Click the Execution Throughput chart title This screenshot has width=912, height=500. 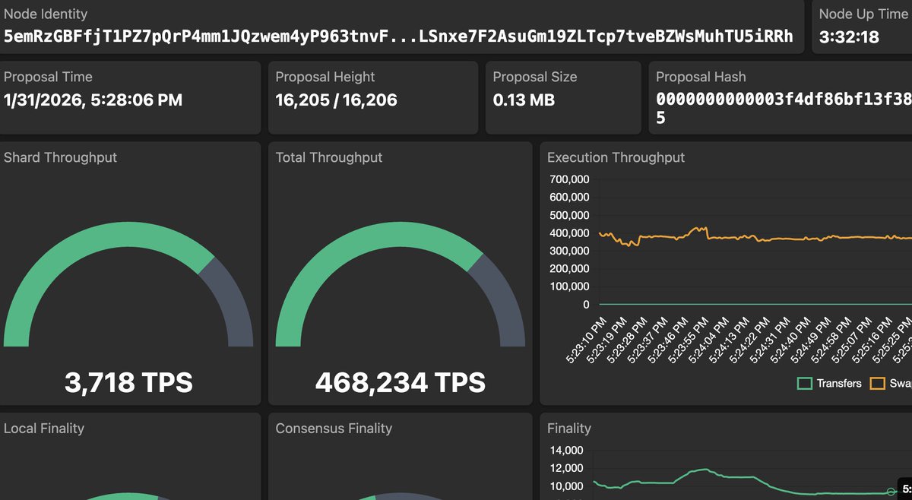point(616,157)
